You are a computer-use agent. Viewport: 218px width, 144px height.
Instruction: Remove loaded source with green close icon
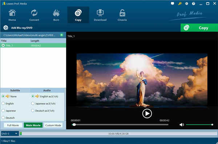61,35
